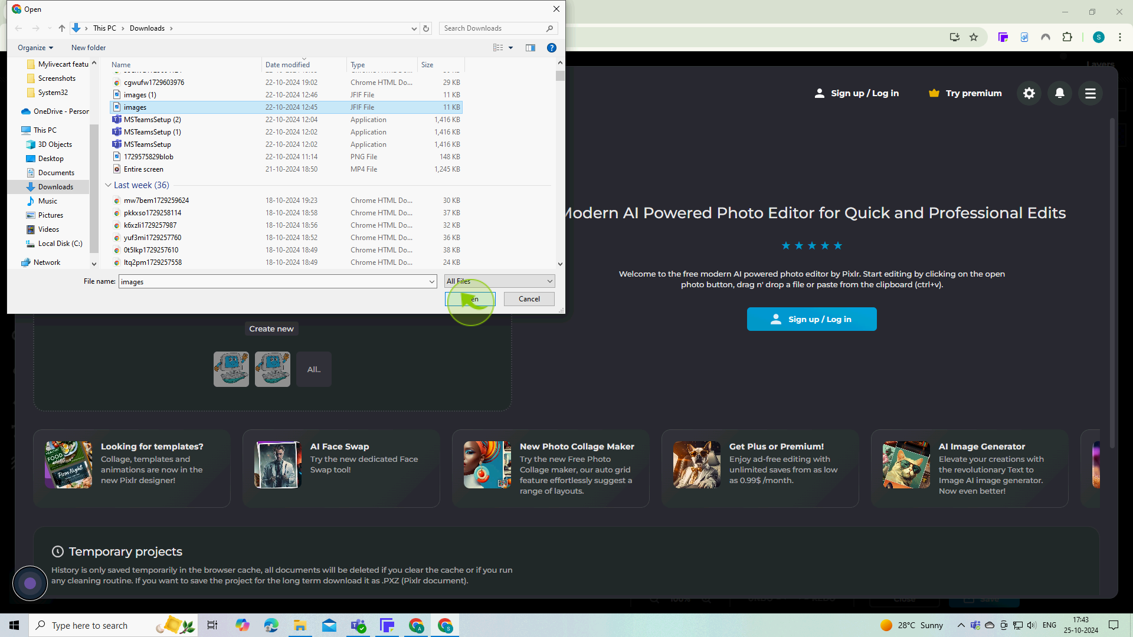Select Desktop in navigation tree
Viewport: 1133px width, 637px height.
[51, 159]
